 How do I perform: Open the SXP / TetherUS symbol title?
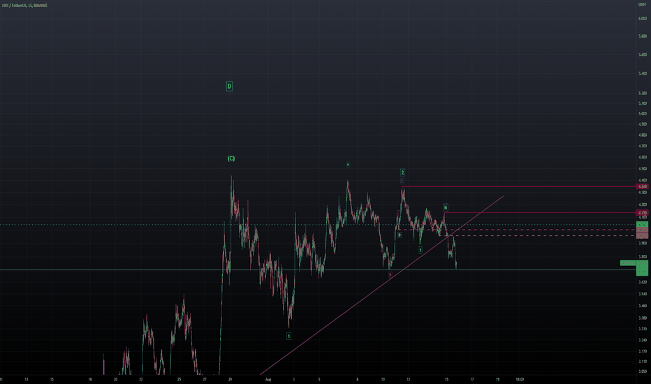pos(24,6)
